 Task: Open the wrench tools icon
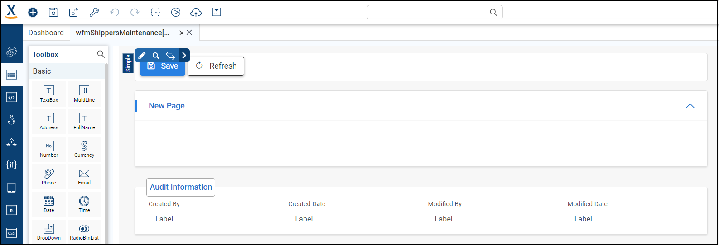pos(94,13)
